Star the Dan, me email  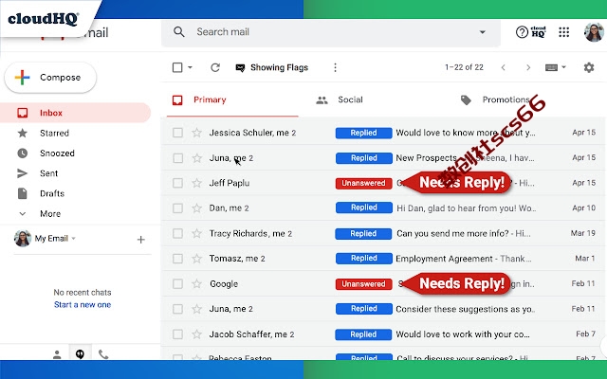(196, 208)
